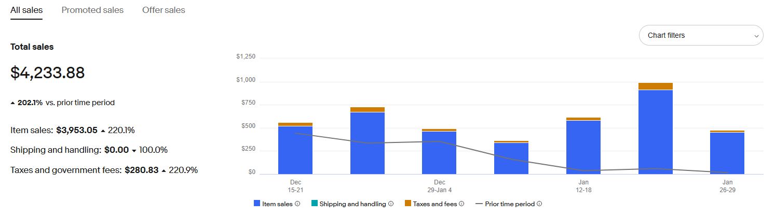Click the blue Item sales color swatch

click(257, 204)
